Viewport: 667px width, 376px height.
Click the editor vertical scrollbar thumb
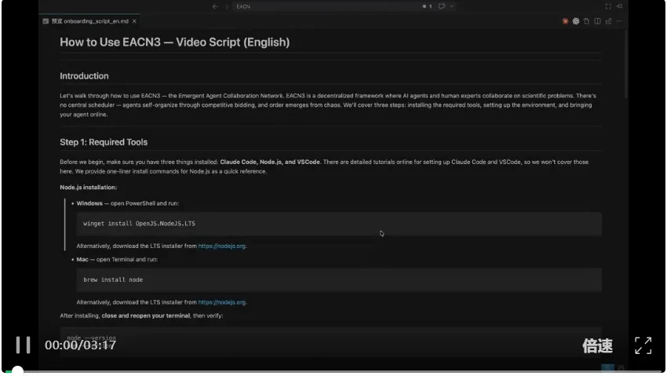point(625,64)
